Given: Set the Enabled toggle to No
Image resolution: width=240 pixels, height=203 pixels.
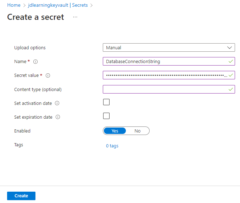Looking at the screenshot, I should coord(138,131).
